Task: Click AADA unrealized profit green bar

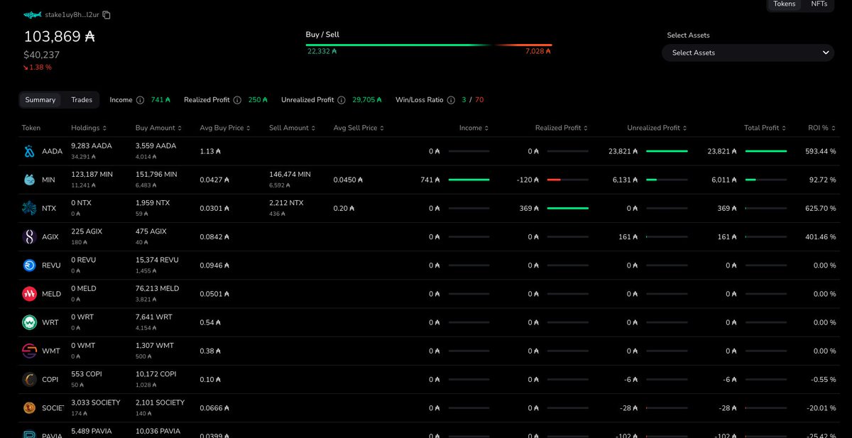Action: tap(667, 151)
